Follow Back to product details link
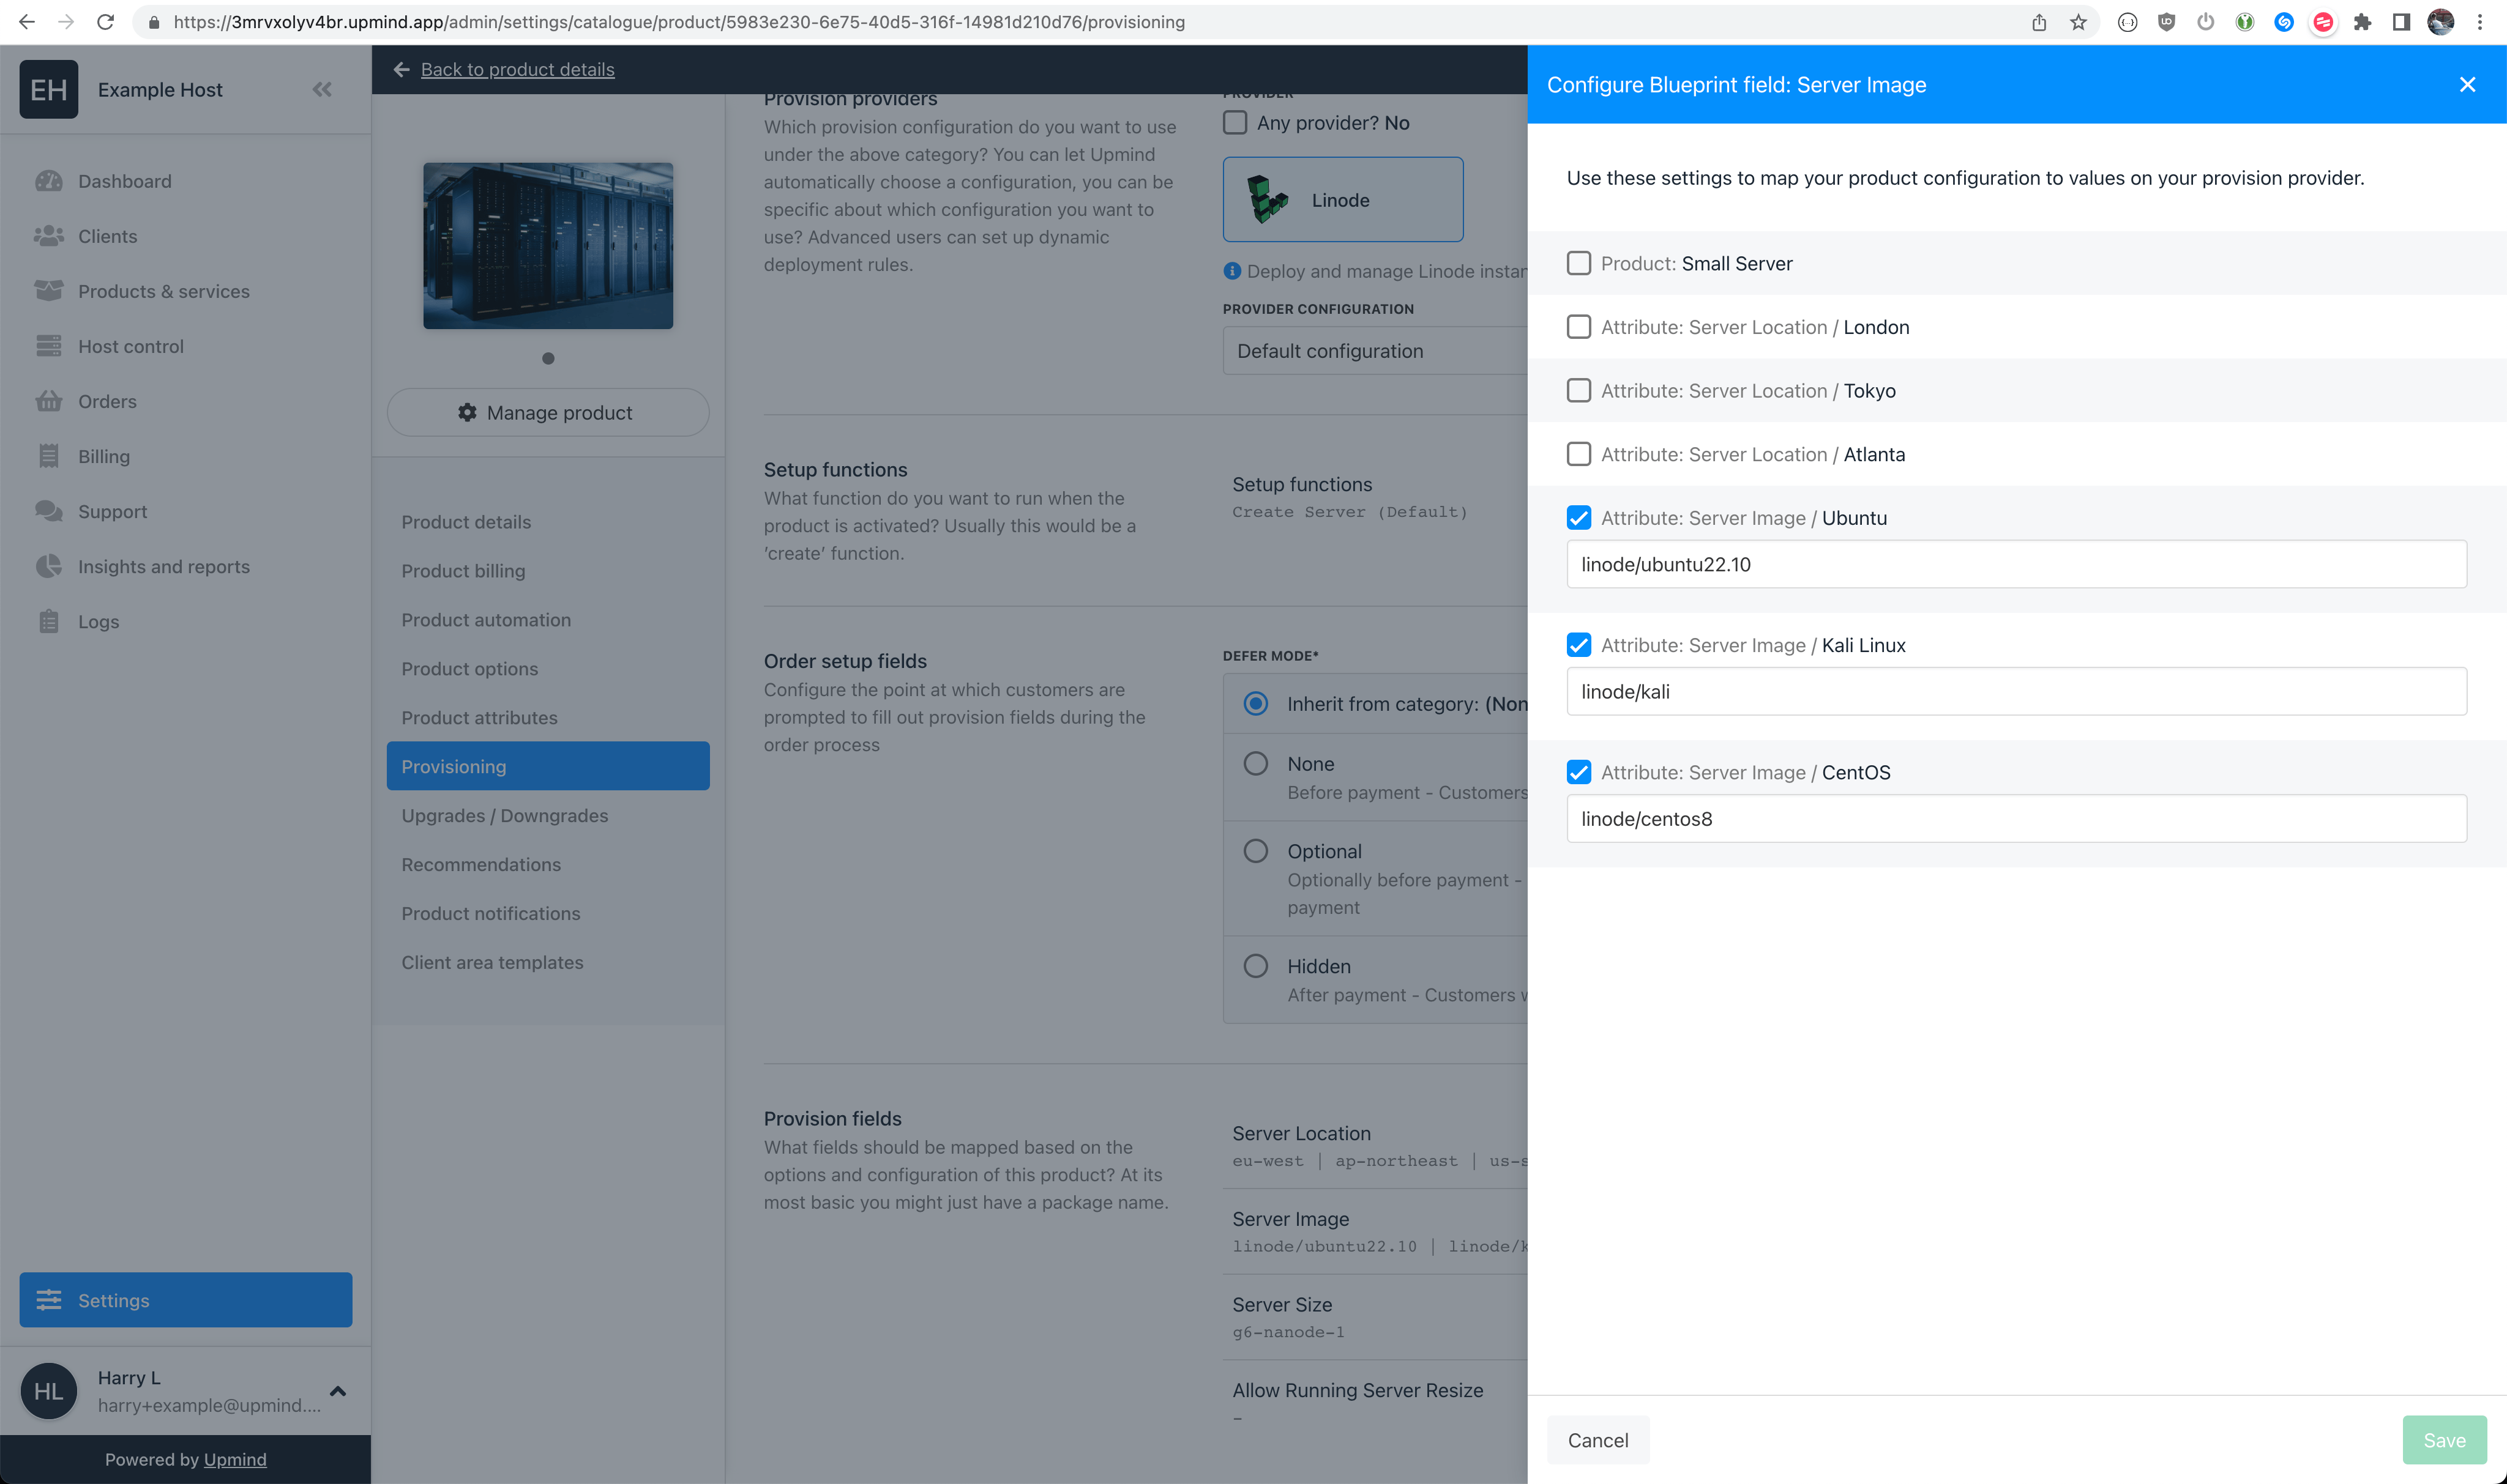 pyautogui.click(x=517, y=69)
